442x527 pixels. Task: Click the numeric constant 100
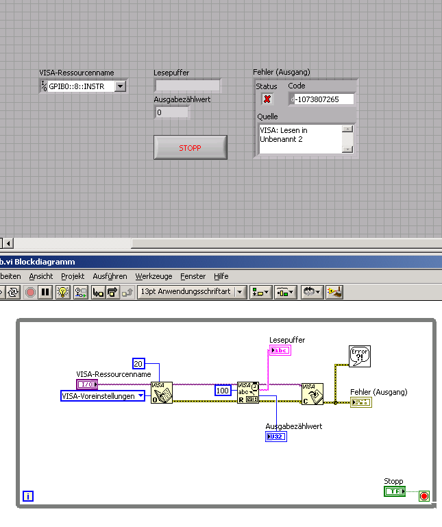click(223, 390)
